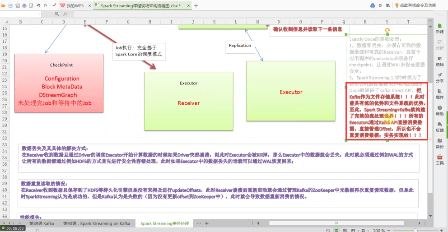Open a new document tab with plus
Image resolution: width=448 pixels, height=232 pixels.
[x=196, y=6]
